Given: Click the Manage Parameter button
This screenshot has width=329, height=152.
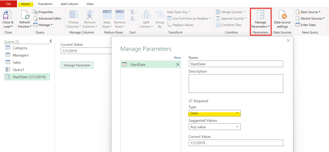Looking at the screenshot, I should 77,65.
